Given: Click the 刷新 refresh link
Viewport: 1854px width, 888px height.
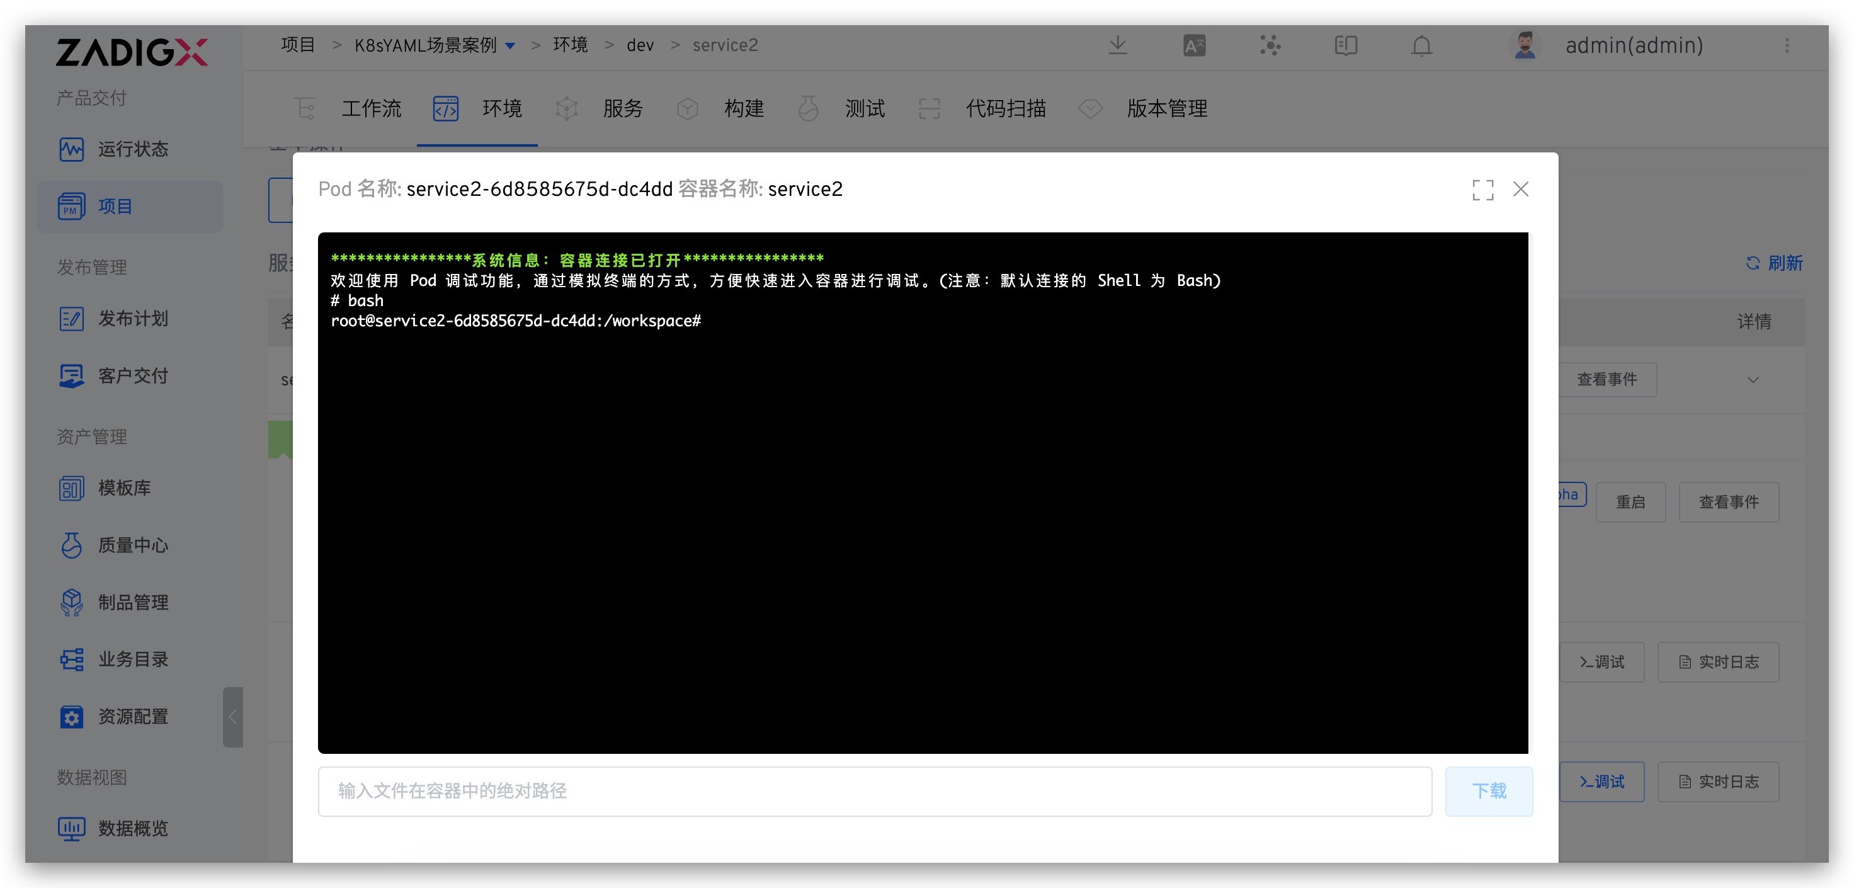Looking at the screenshot, I should [1774, 263].
